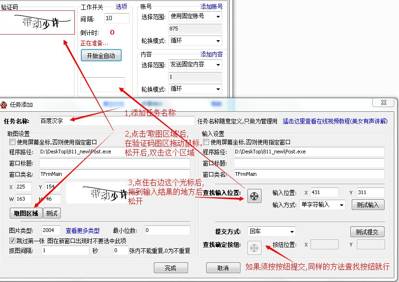The image size is (399, 282).
Task: Enable screen coordinates checkbox in 取图设置
Action: [12, 142]
